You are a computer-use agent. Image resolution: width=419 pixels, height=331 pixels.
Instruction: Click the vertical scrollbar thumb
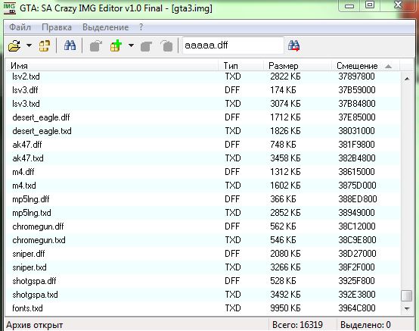(407, 295)
